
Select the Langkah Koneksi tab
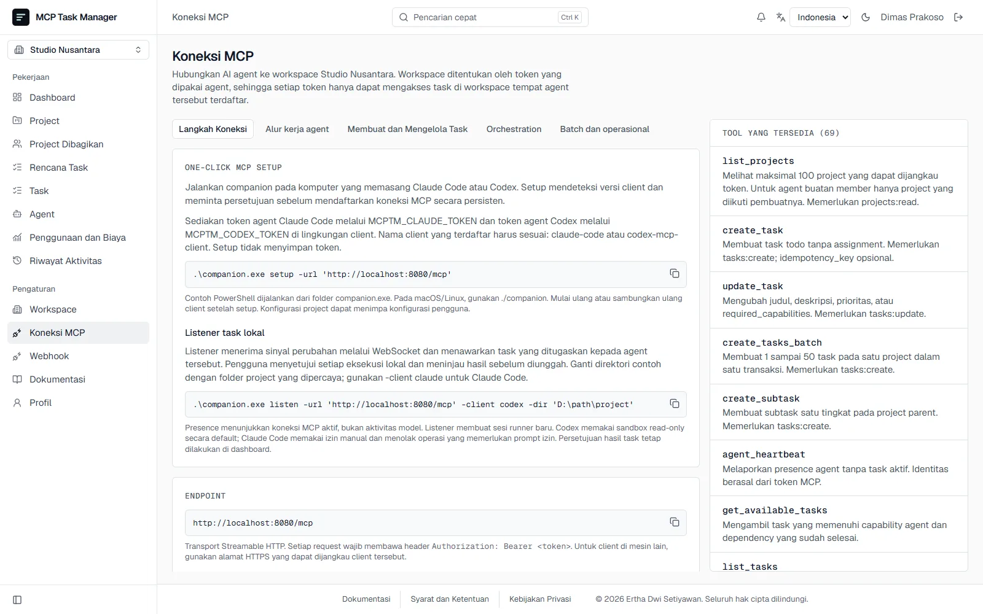tap(213, 129)
